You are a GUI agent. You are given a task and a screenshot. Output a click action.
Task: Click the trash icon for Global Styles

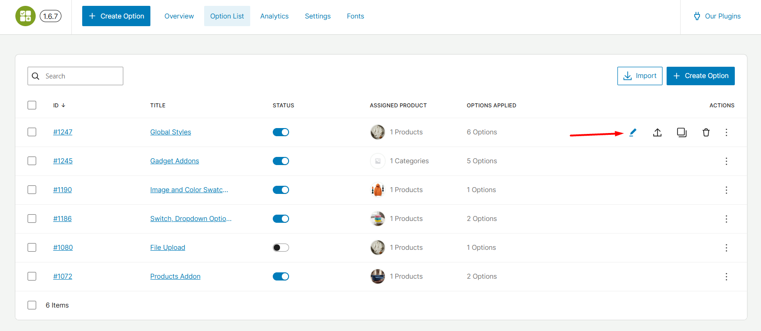(x=706, y=132)
